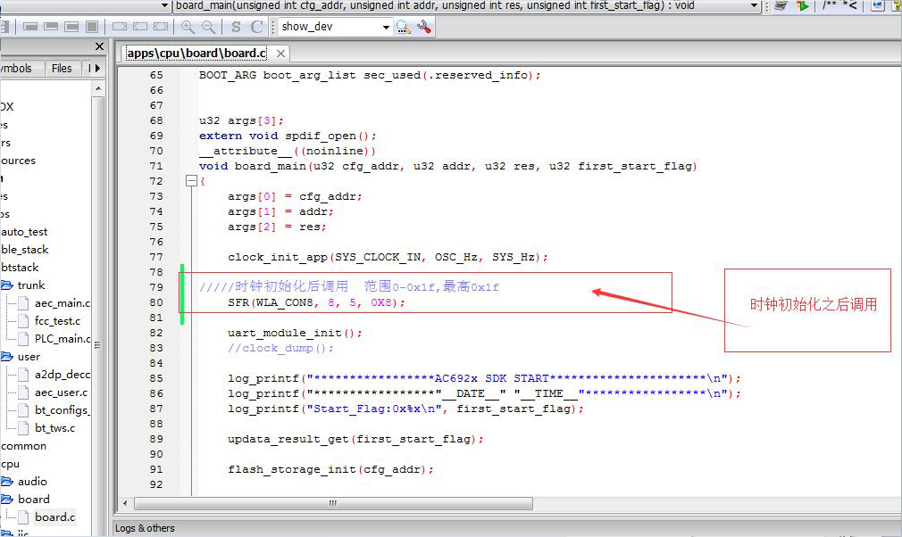Close the board.c editor tab
The image size is (902, 537).
280,54
